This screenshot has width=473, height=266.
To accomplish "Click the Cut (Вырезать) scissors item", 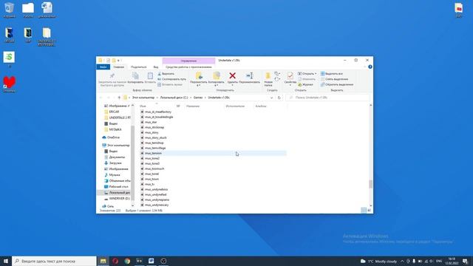I will (x=166, y=74).
